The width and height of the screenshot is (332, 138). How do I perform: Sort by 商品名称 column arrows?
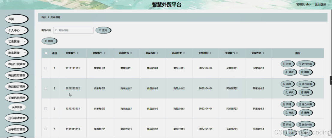(157, 53)
